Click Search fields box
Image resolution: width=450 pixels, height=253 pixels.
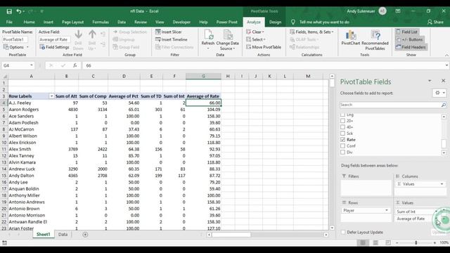[390, 105]
